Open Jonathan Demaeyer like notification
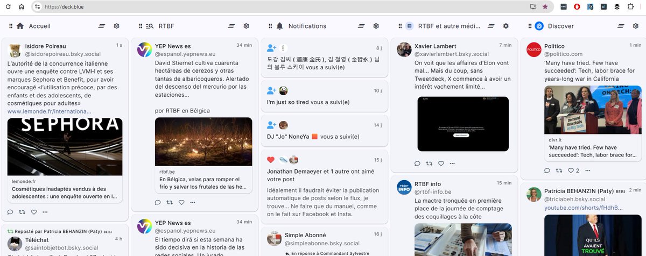Viewport: 646px width, 256px height. point(324,187)
